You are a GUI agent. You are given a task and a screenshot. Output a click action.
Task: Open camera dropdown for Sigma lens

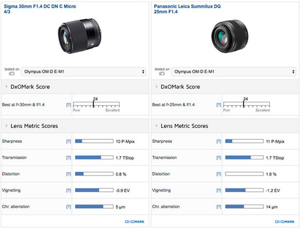click(84, 72)
